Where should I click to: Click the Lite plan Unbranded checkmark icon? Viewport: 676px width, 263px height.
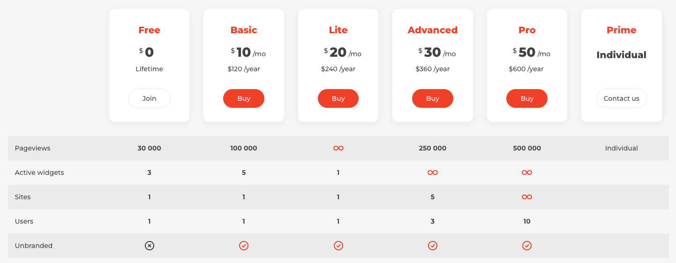pyautogui.click(x=338, y=246)
